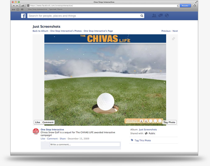210x166 pixels.
Task: Click in the Write a comment field
Action: (84, 145)
